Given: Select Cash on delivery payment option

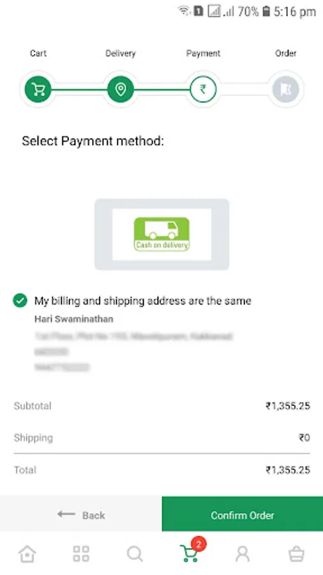Looking at the screenshot, I should point(161,234).
